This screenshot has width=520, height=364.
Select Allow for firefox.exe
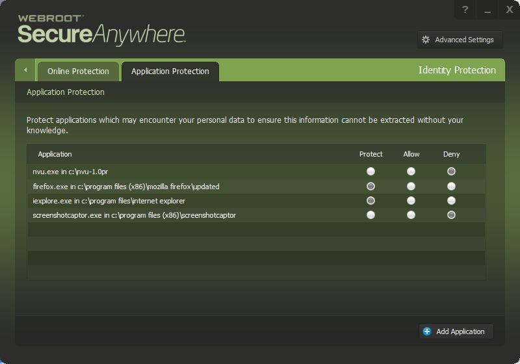coord(411,187)
